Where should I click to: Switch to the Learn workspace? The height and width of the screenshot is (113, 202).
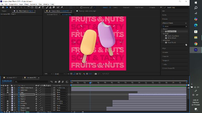coord(115,7)
